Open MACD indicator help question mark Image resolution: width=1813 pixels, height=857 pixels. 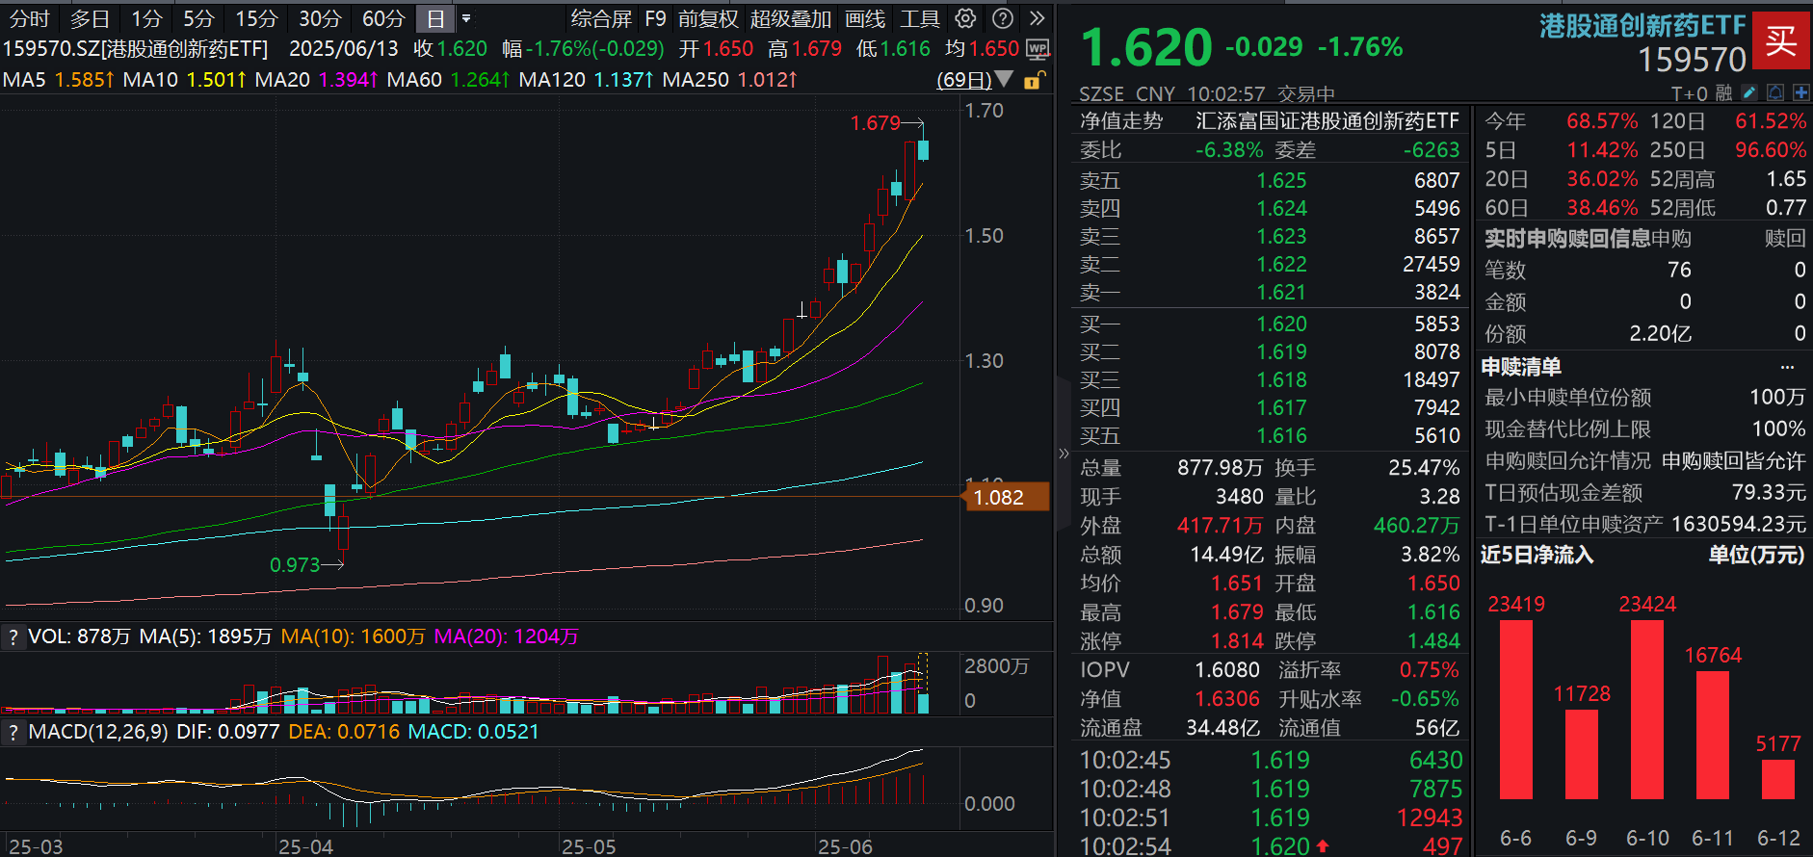(x=13, y=733)
